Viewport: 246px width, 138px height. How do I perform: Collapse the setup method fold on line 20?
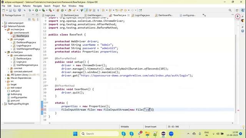pos(47,58)
